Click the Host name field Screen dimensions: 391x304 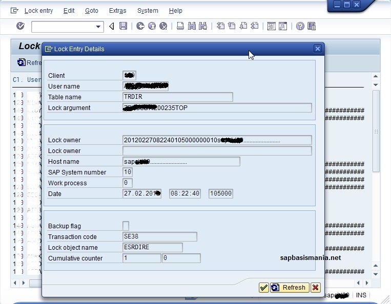[x=181, y=161]
